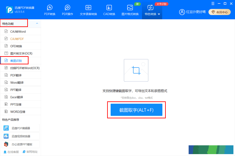Select PDF翻译 in the sidebar
The width and height of the screenshot is (235, 156).
point(21,75)
